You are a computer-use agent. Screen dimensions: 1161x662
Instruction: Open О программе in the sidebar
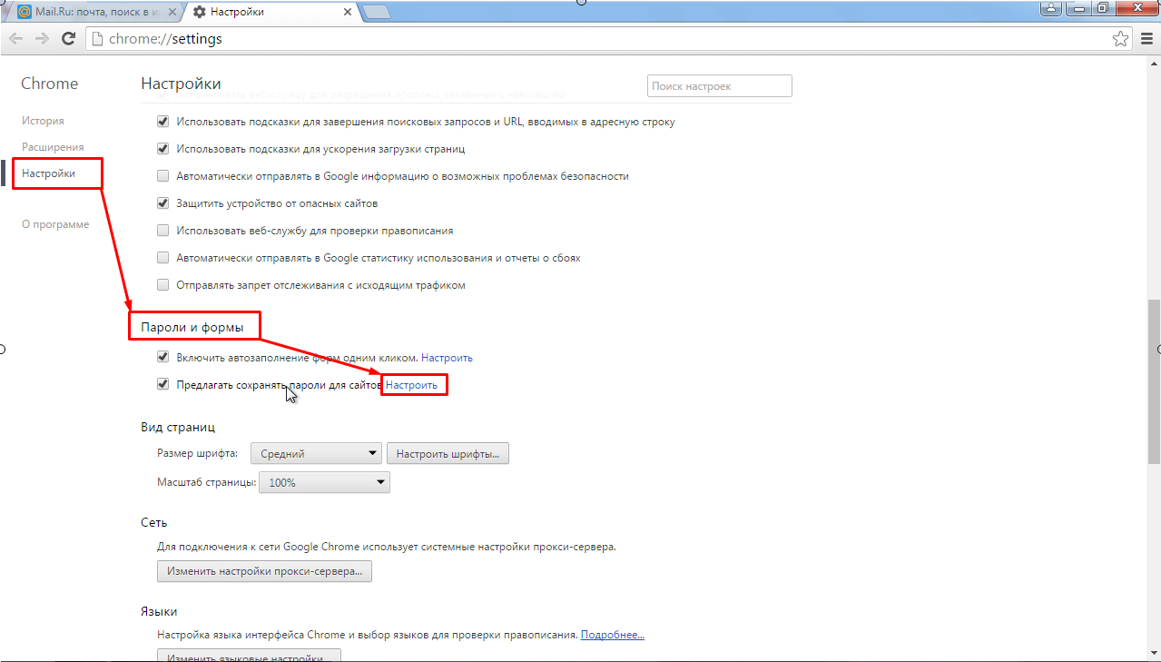[55, 224]
